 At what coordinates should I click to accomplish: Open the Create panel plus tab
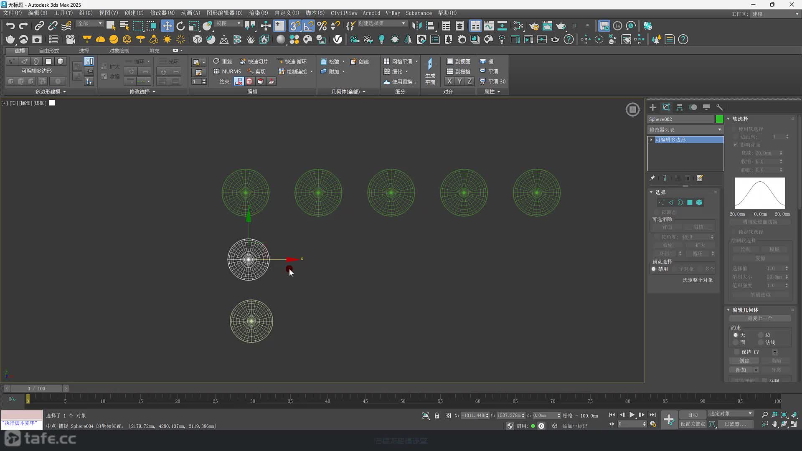pyautogui.click(x=653, y=107)
